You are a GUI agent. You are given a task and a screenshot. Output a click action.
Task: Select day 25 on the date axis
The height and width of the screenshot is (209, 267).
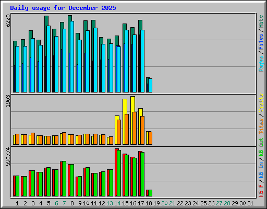pyautogui.click(x=203, y=203)
